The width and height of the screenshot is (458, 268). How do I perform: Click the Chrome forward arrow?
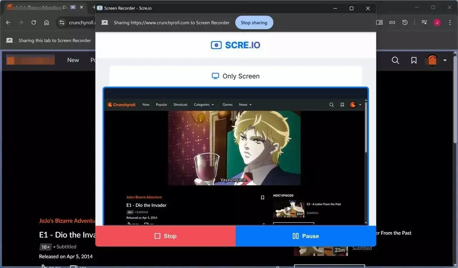[21, 23]
